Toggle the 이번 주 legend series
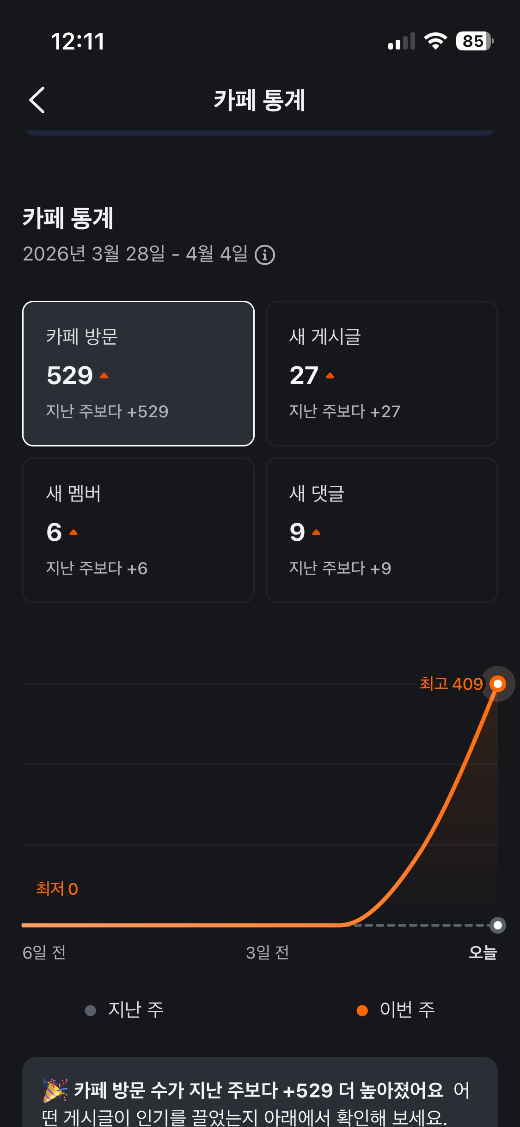This screenshot has width=520, height=1127. point(396,1010)
